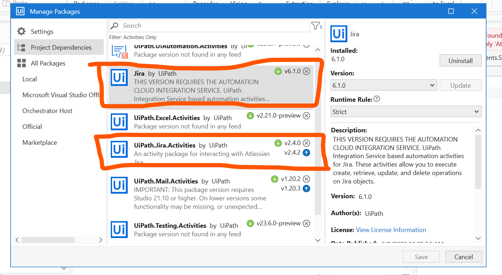Open the Settings gear in the sidebar
The height and width of the screenshot is (275, 502).
pyautogui.click(x=22, y=31)
